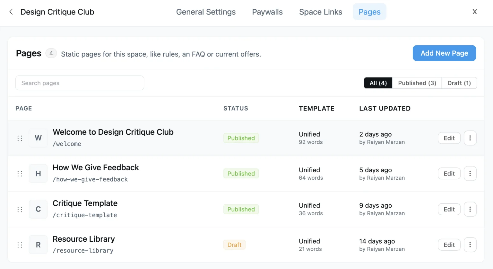Open the Paywalls tab
The width and height of the screenshot is (493, 269).
click(267, 12)
